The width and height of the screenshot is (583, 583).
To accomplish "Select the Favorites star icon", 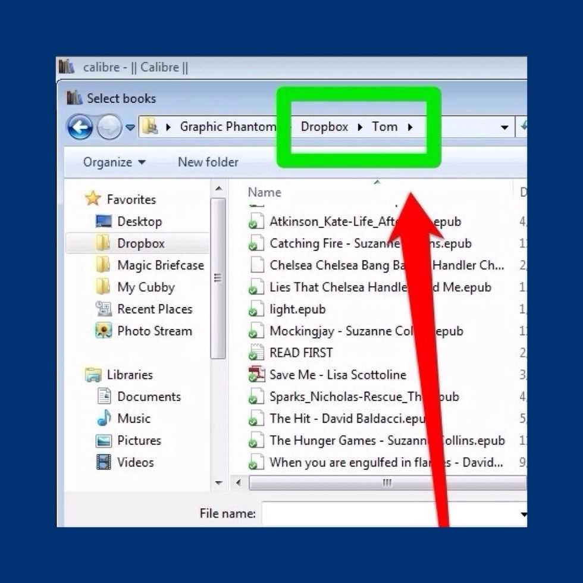I will tap(93, 199).
